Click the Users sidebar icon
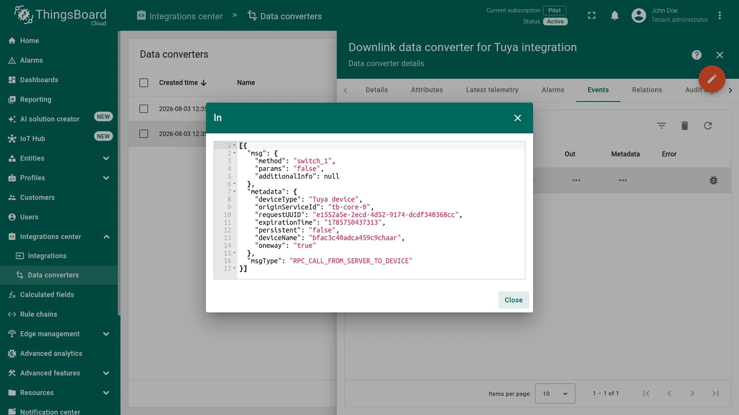 (12, 217)
